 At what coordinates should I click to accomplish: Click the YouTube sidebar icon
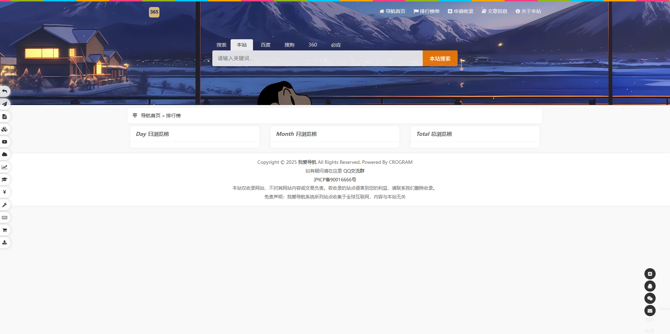5,142
